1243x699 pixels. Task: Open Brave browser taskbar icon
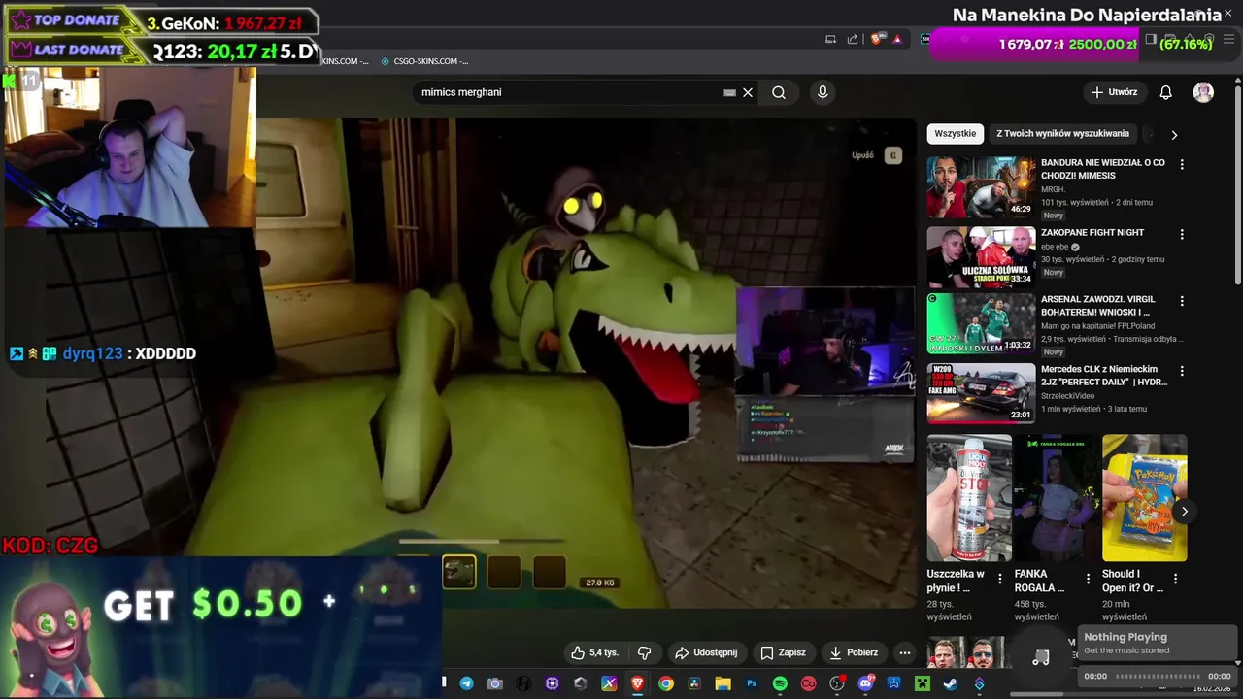(637, 683)
